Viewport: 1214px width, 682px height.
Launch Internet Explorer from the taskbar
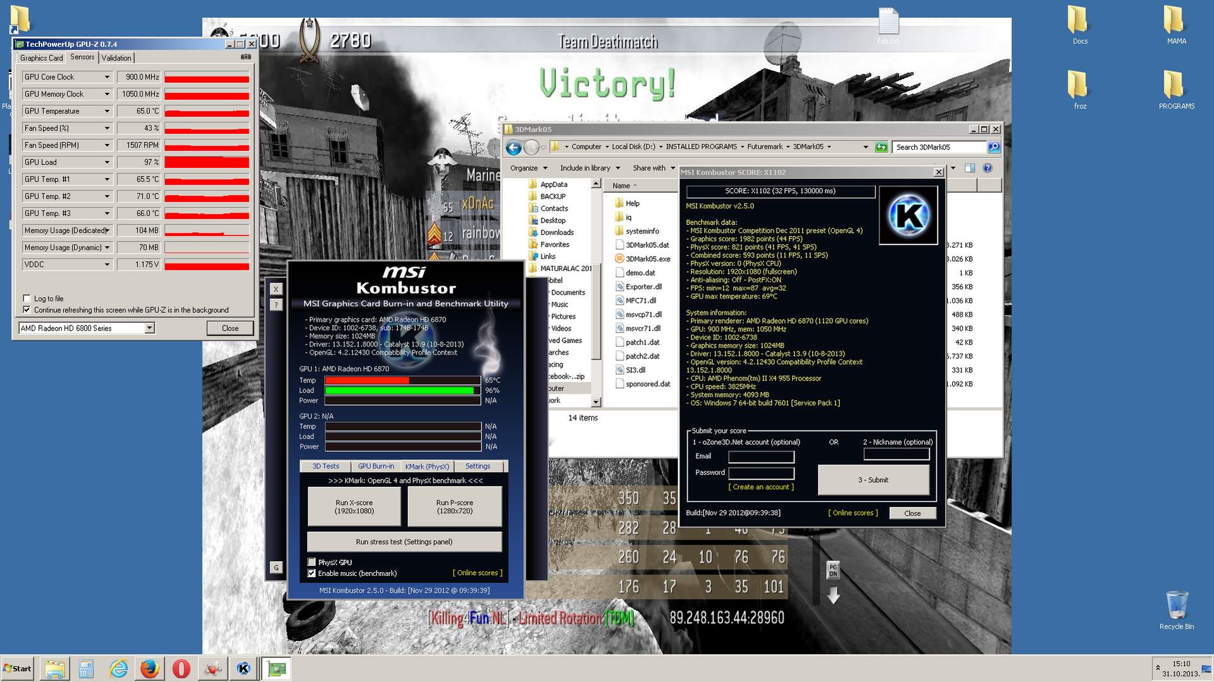click(118, 669)
